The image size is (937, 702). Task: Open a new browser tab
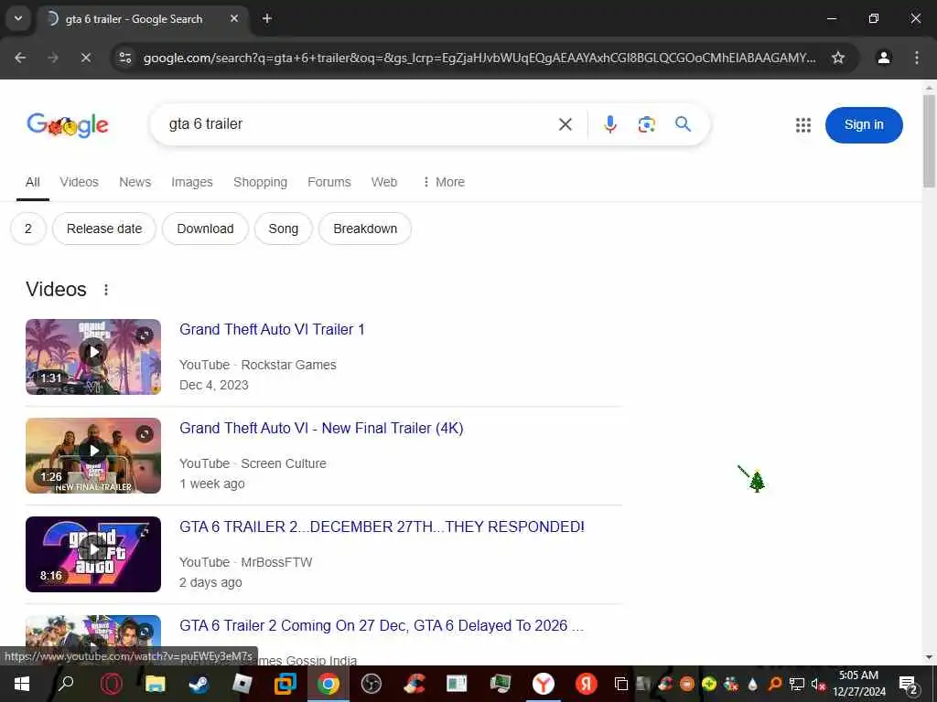point(267,18)
